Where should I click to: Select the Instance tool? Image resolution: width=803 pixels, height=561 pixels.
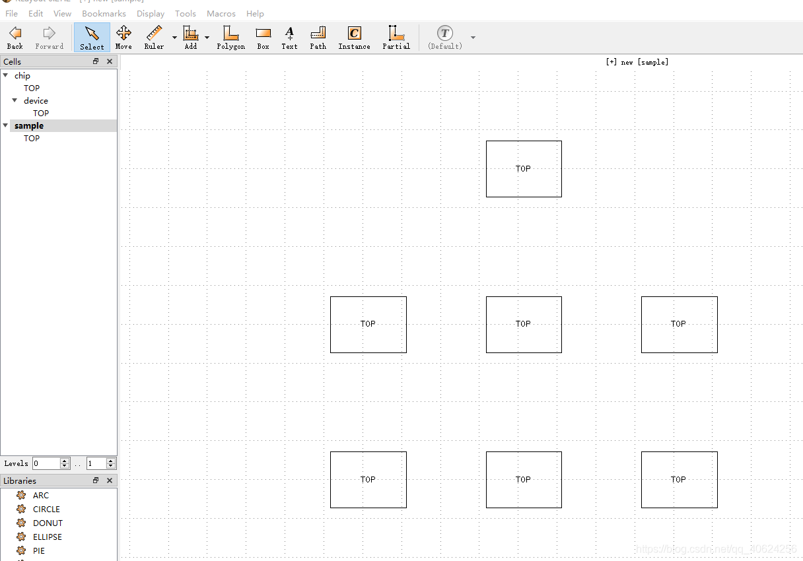tap(354, 38)
